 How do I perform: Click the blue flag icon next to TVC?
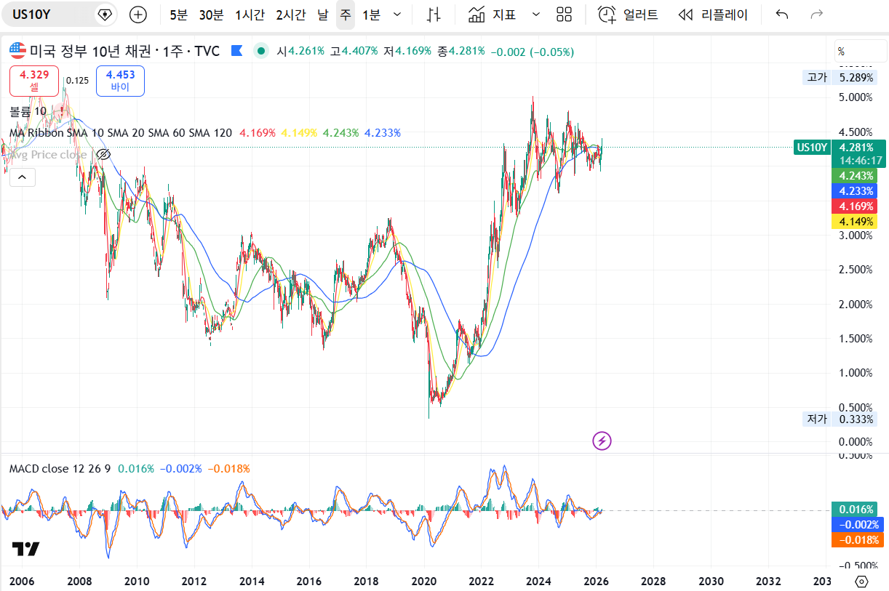click(x=236, y=51)
